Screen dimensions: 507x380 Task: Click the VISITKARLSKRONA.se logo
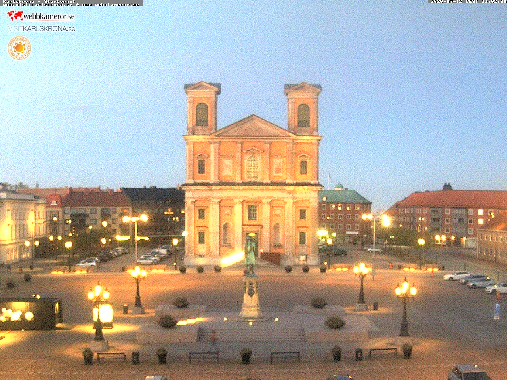click(42, 29)
